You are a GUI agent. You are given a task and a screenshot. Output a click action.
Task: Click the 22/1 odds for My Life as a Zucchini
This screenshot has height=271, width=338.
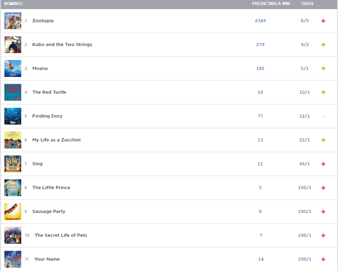coord(304,140)
